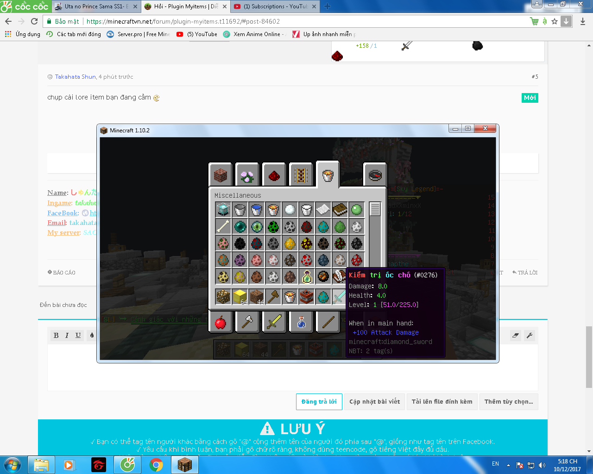Open the Combat golden sword tab
593x474 pixels.
(274, 322)
